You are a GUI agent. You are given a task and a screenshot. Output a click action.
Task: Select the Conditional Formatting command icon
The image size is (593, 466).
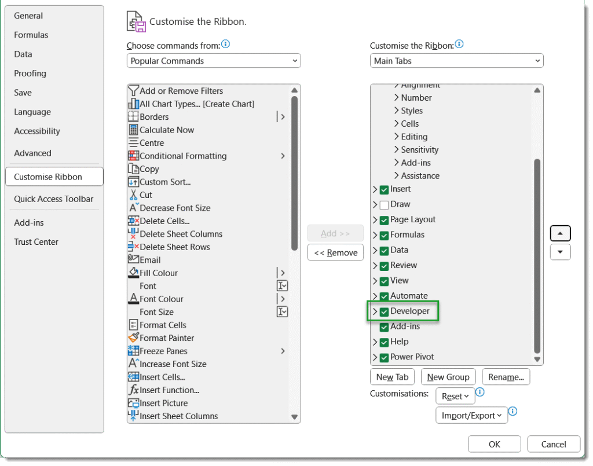133,156
